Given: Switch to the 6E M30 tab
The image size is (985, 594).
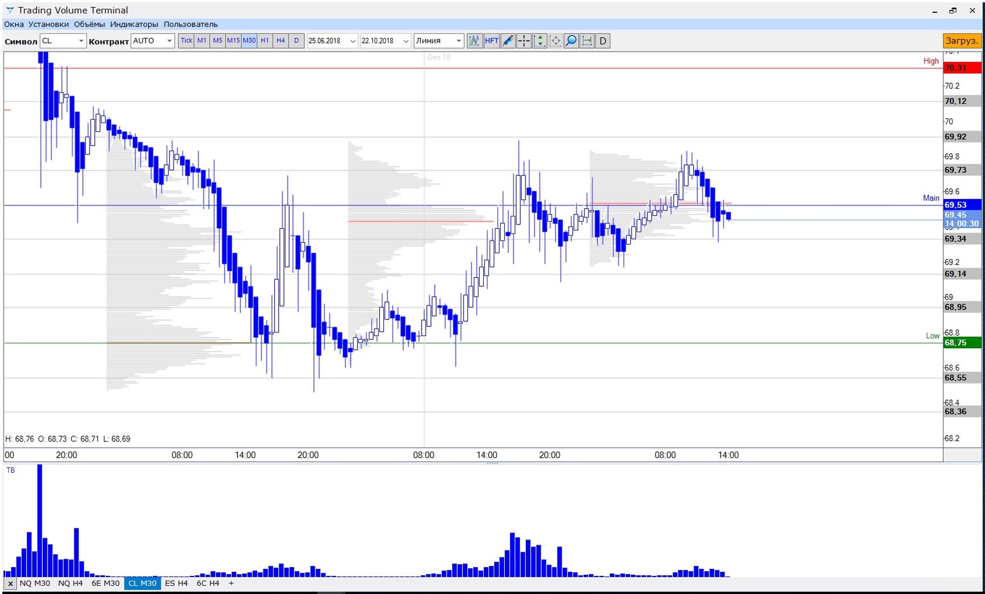Looking at the screenshot, I should [106, 583].
